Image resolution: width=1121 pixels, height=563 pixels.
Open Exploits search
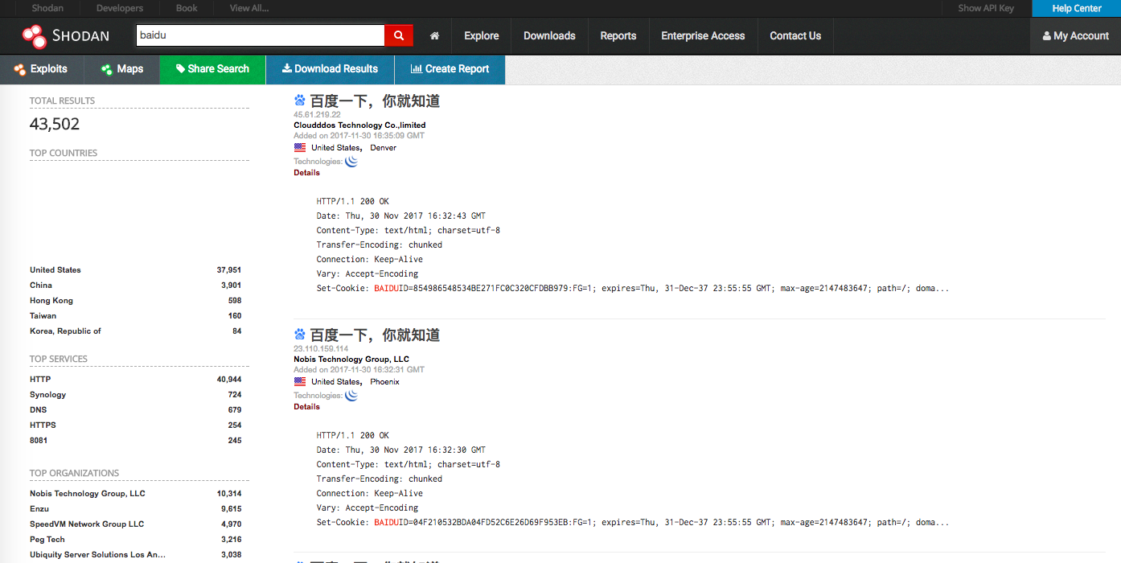41,69
